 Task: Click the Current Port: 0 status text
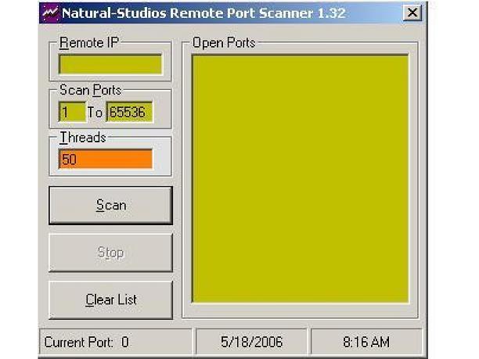click(86, 343)
